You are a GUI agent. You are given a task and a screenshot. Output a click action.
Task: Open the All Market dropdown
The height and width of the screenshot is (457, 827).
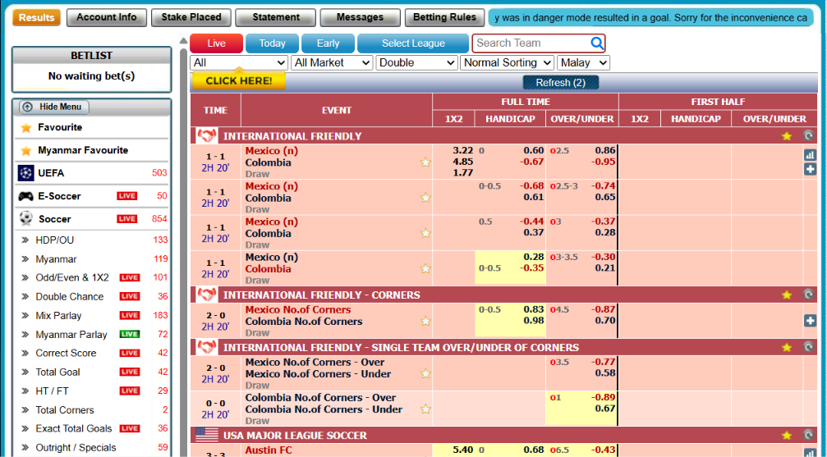pos(332,62)
